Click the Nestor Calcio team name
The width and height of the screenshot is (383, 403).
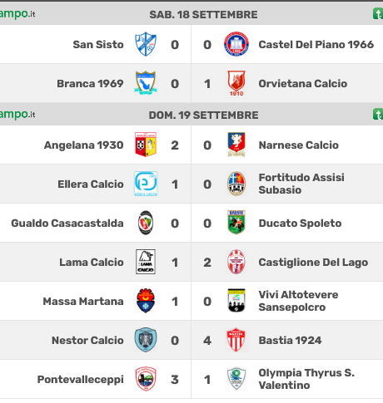pyautogui.click(x=87, y=341)
